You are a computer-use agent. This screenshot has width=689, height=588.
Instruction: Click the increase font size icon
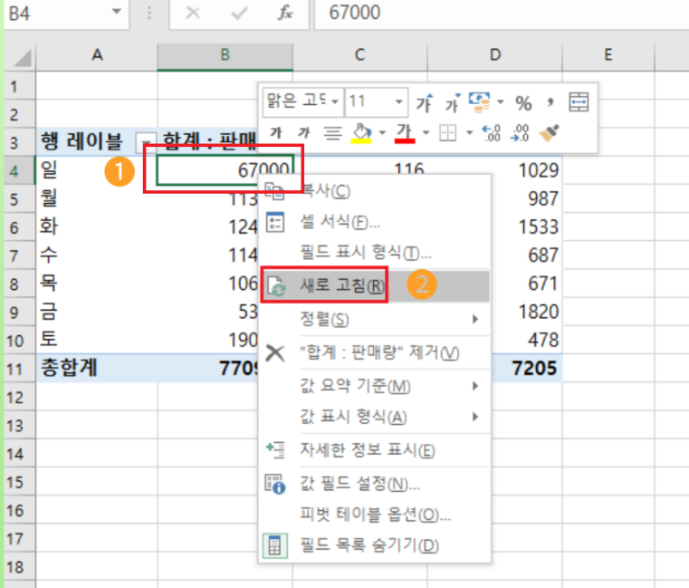tap(424, 101)
